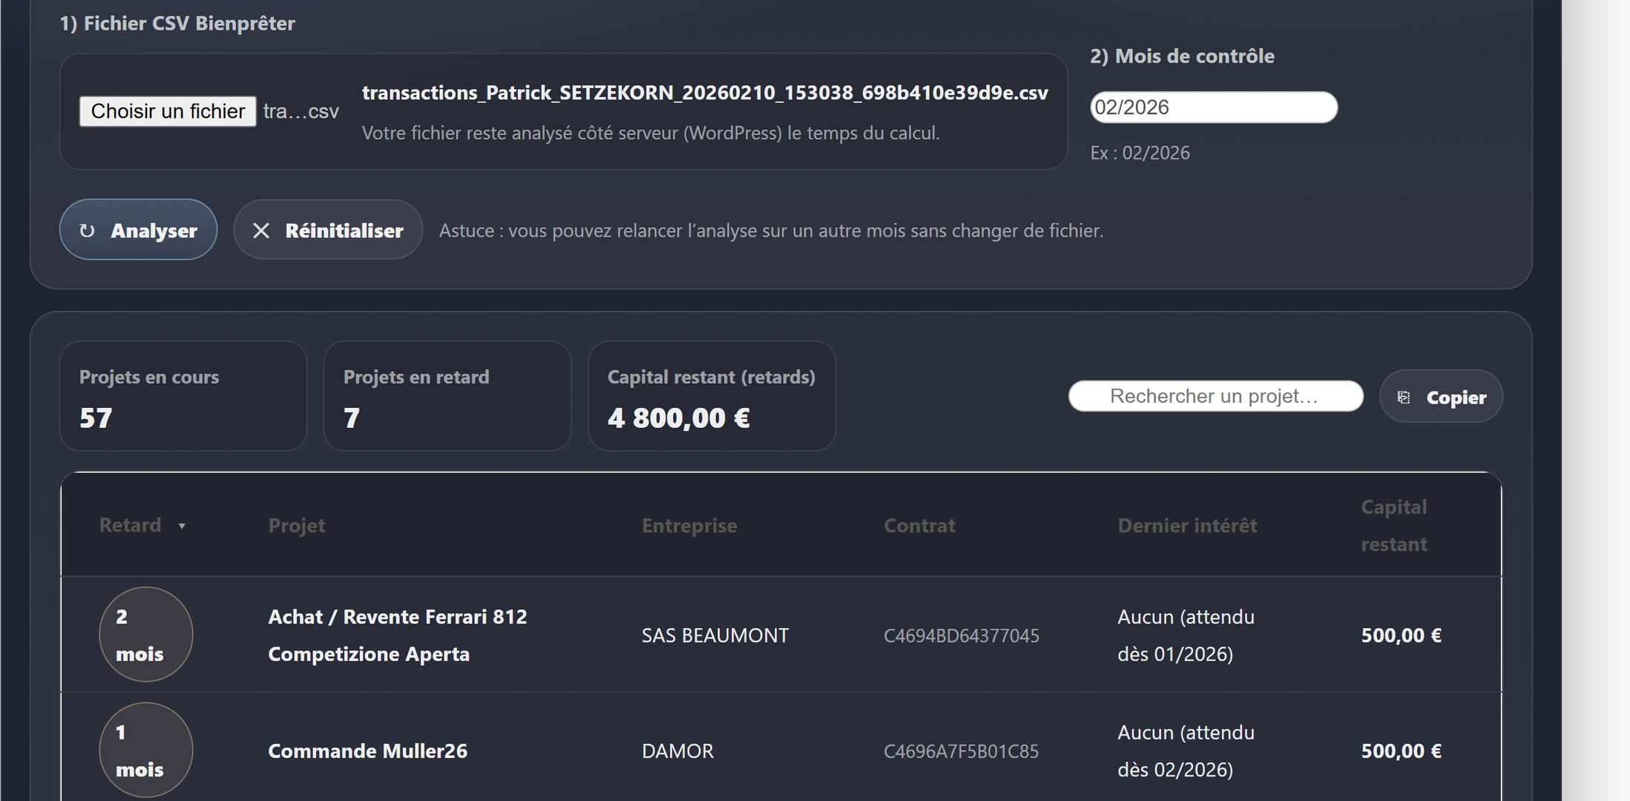This screenshot has width=1630, height=801.
Task: Copy results with the Copier button
Action: pos(1441,396)
